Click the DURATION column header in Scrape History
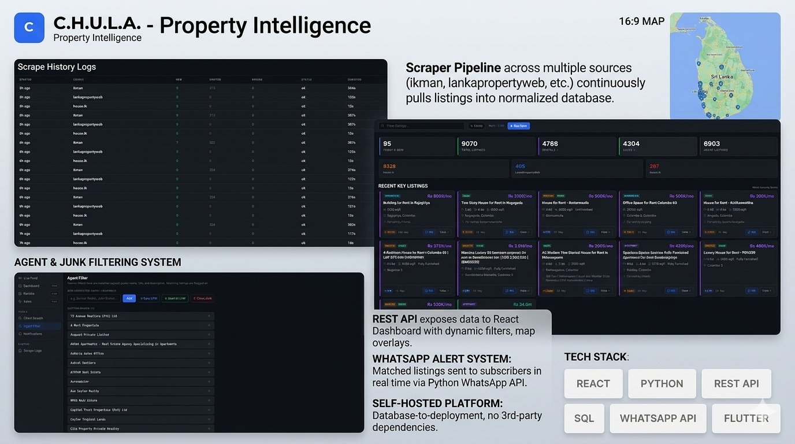Viewport: 795px width, 444px height. [x=354, y=79]
